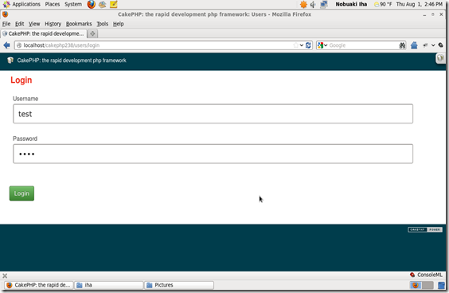Click the CakePHP Power badge in footer
Image resolution: width=449 pixels, height=293 pixels.
[x=425, y=229]
